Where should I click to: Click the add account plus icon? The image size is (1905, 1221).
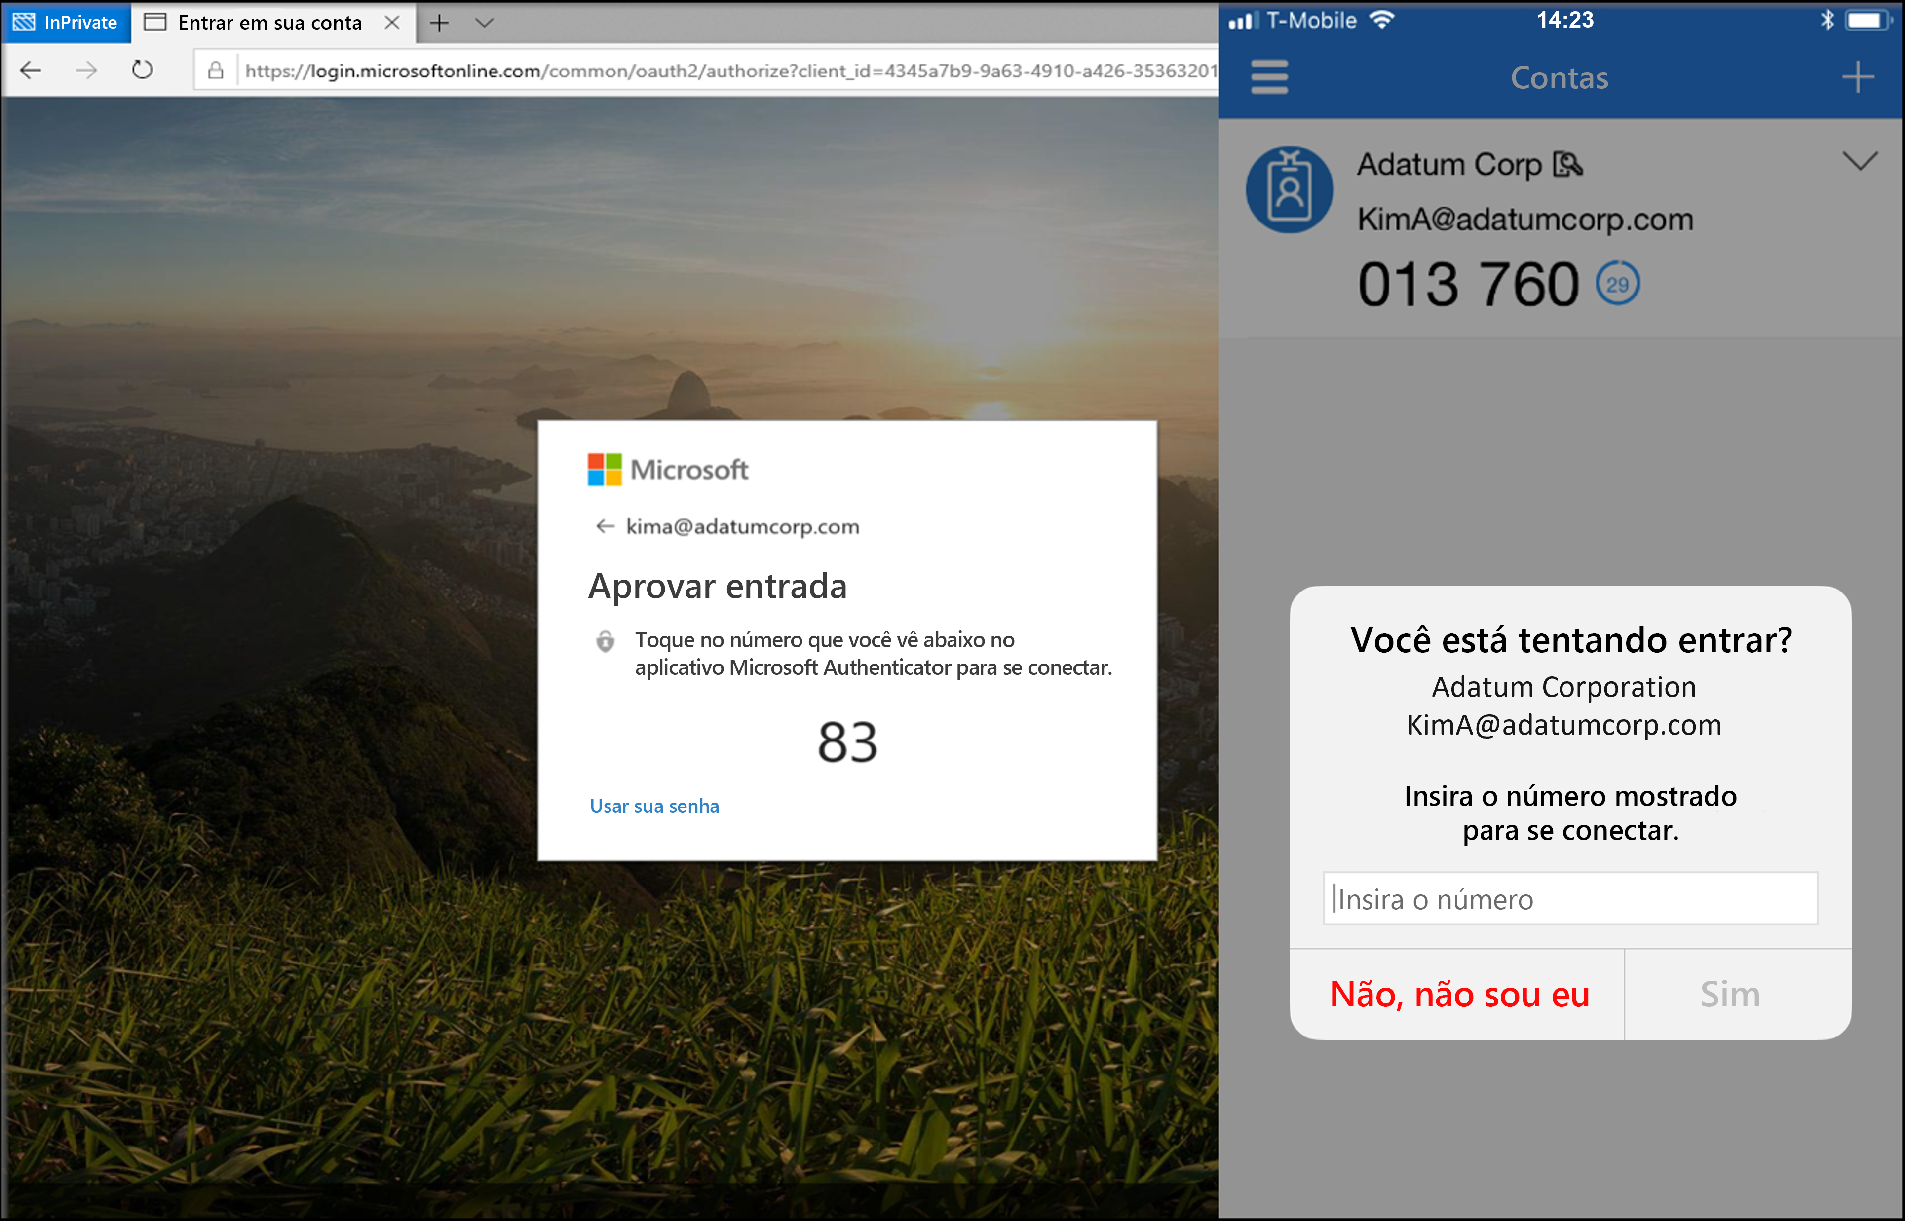click(1859, 78)
